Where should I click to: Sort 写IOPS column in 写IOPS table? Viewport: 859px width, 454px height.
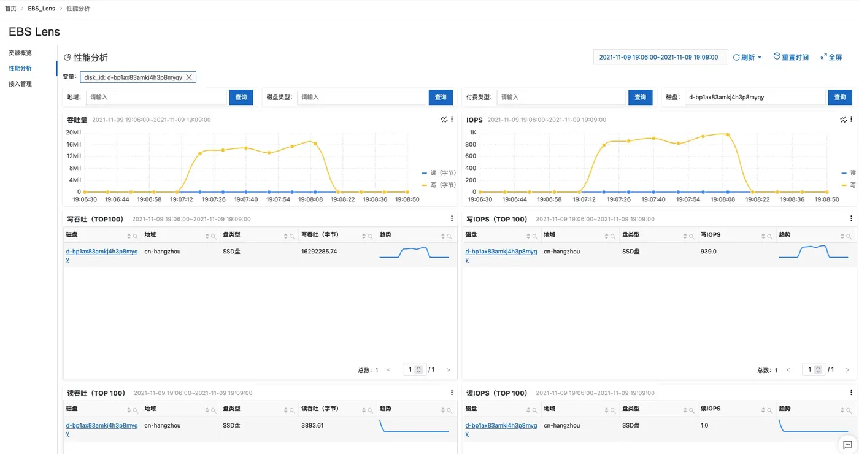pos(764,236)
